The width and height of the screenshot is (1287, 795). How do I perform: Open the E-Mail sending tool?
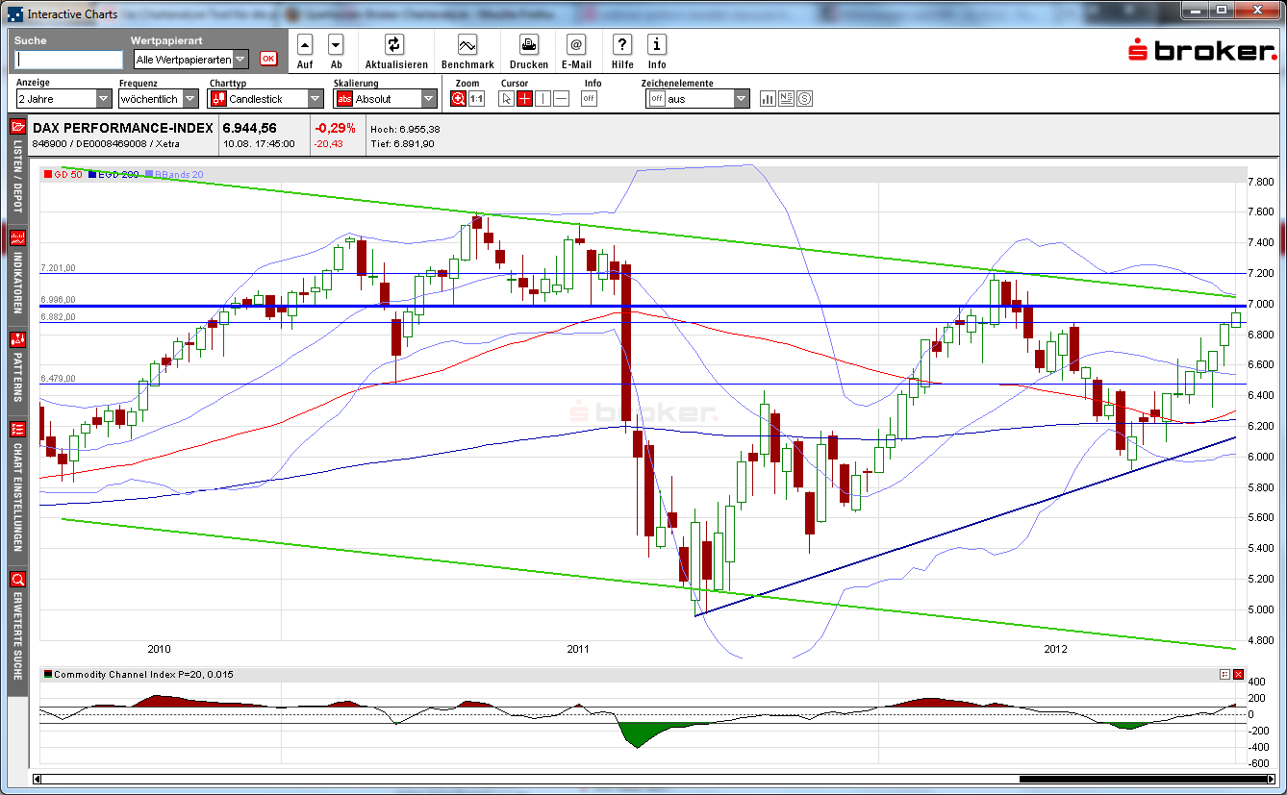(576, 44)
